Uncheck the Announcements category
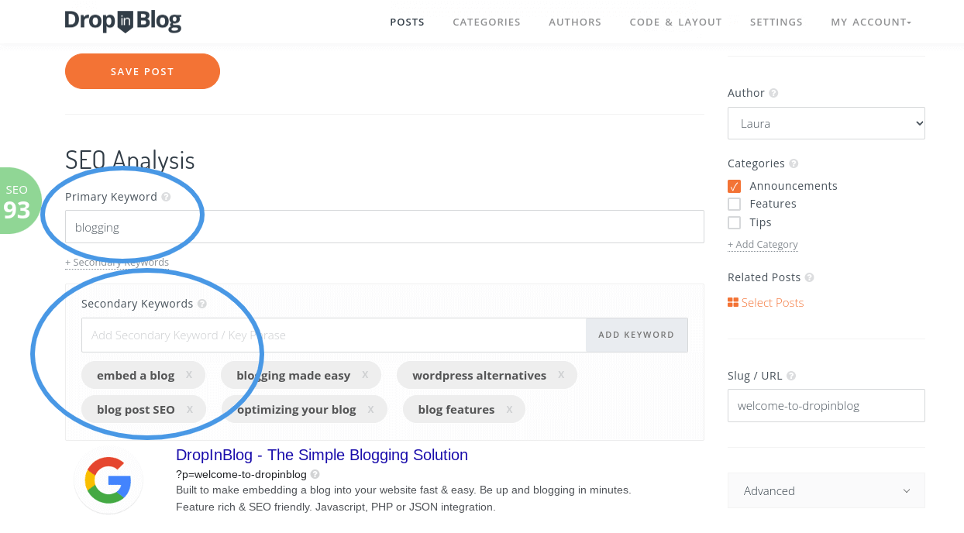964x533 pixels. pos(734,186)
